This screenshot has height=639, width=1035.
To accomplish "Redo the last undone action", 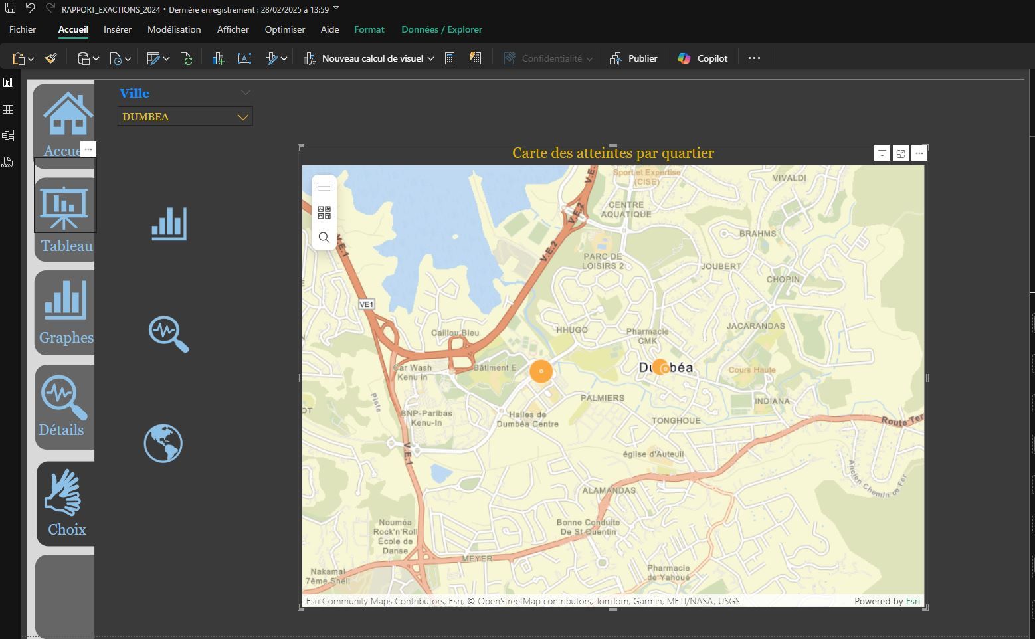I will coord(50,8).
